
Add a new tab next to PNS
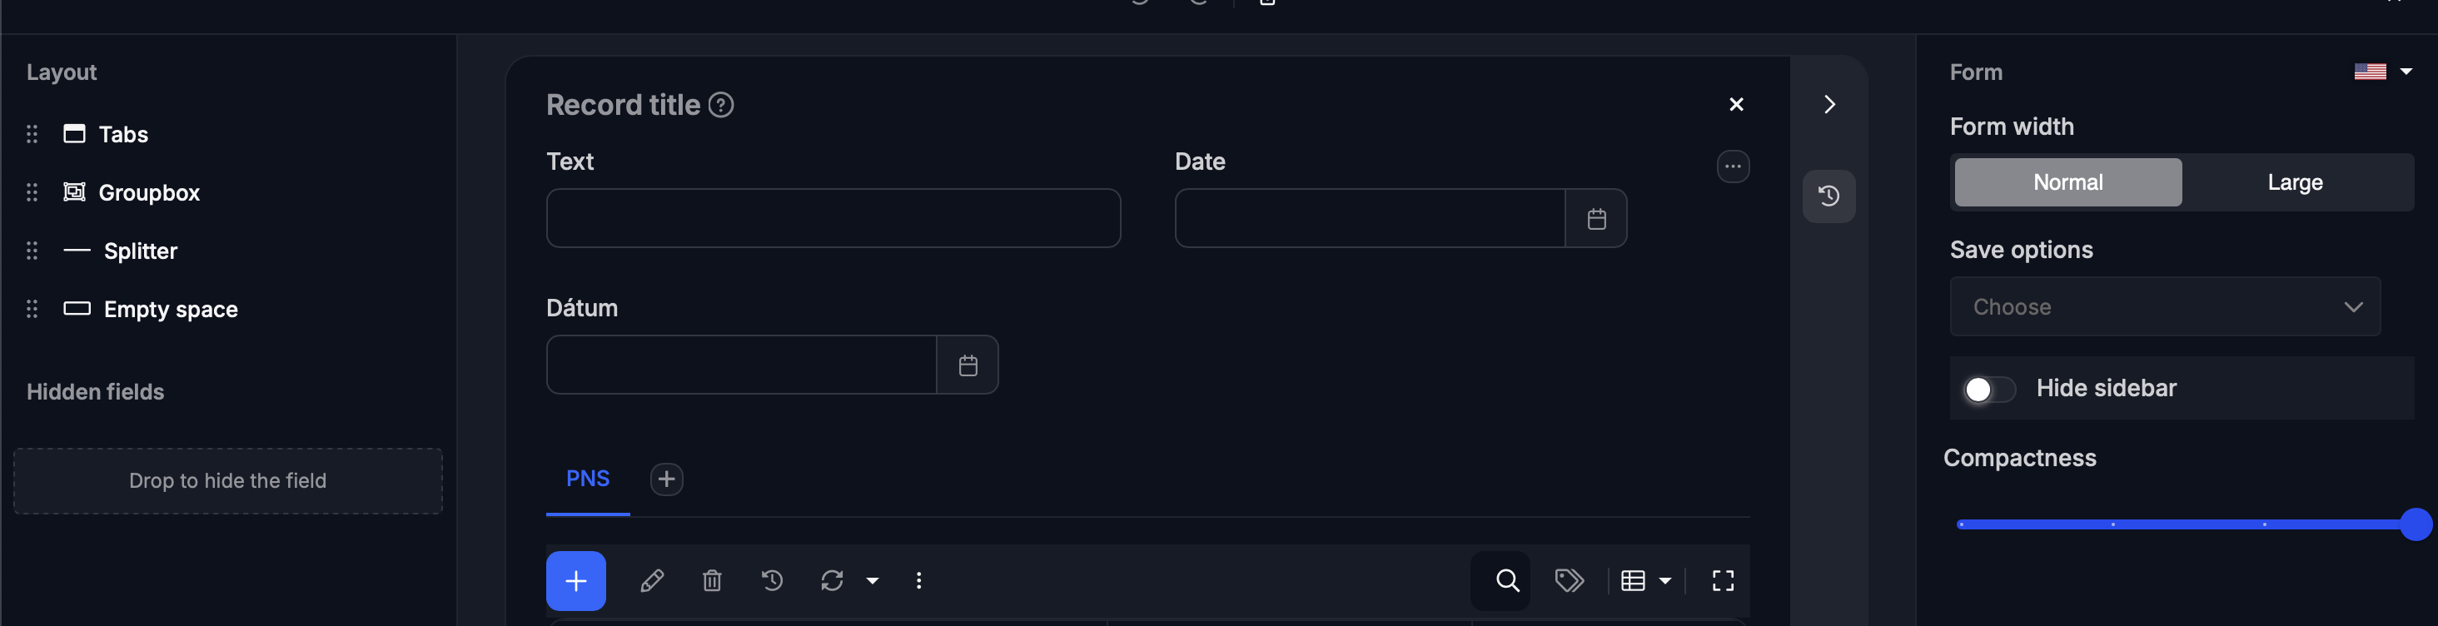666,479
